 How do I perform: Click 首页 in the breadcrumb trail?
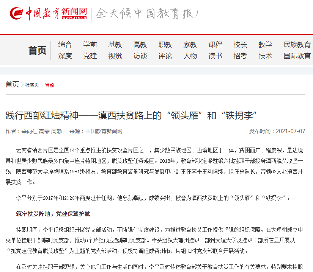[x=12, y=85]
